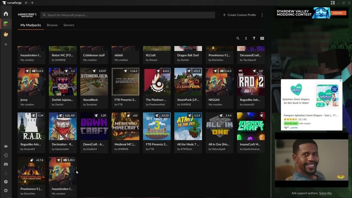Open the DawnCraft modpack thumbnail

[94, 126]
